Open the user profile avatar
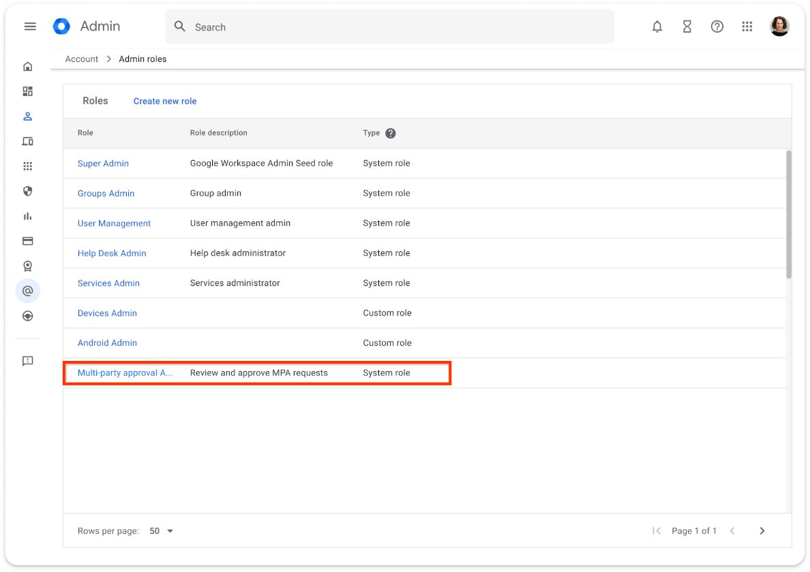Viewport: 810px width, 572px height. (x=779, y=27)
